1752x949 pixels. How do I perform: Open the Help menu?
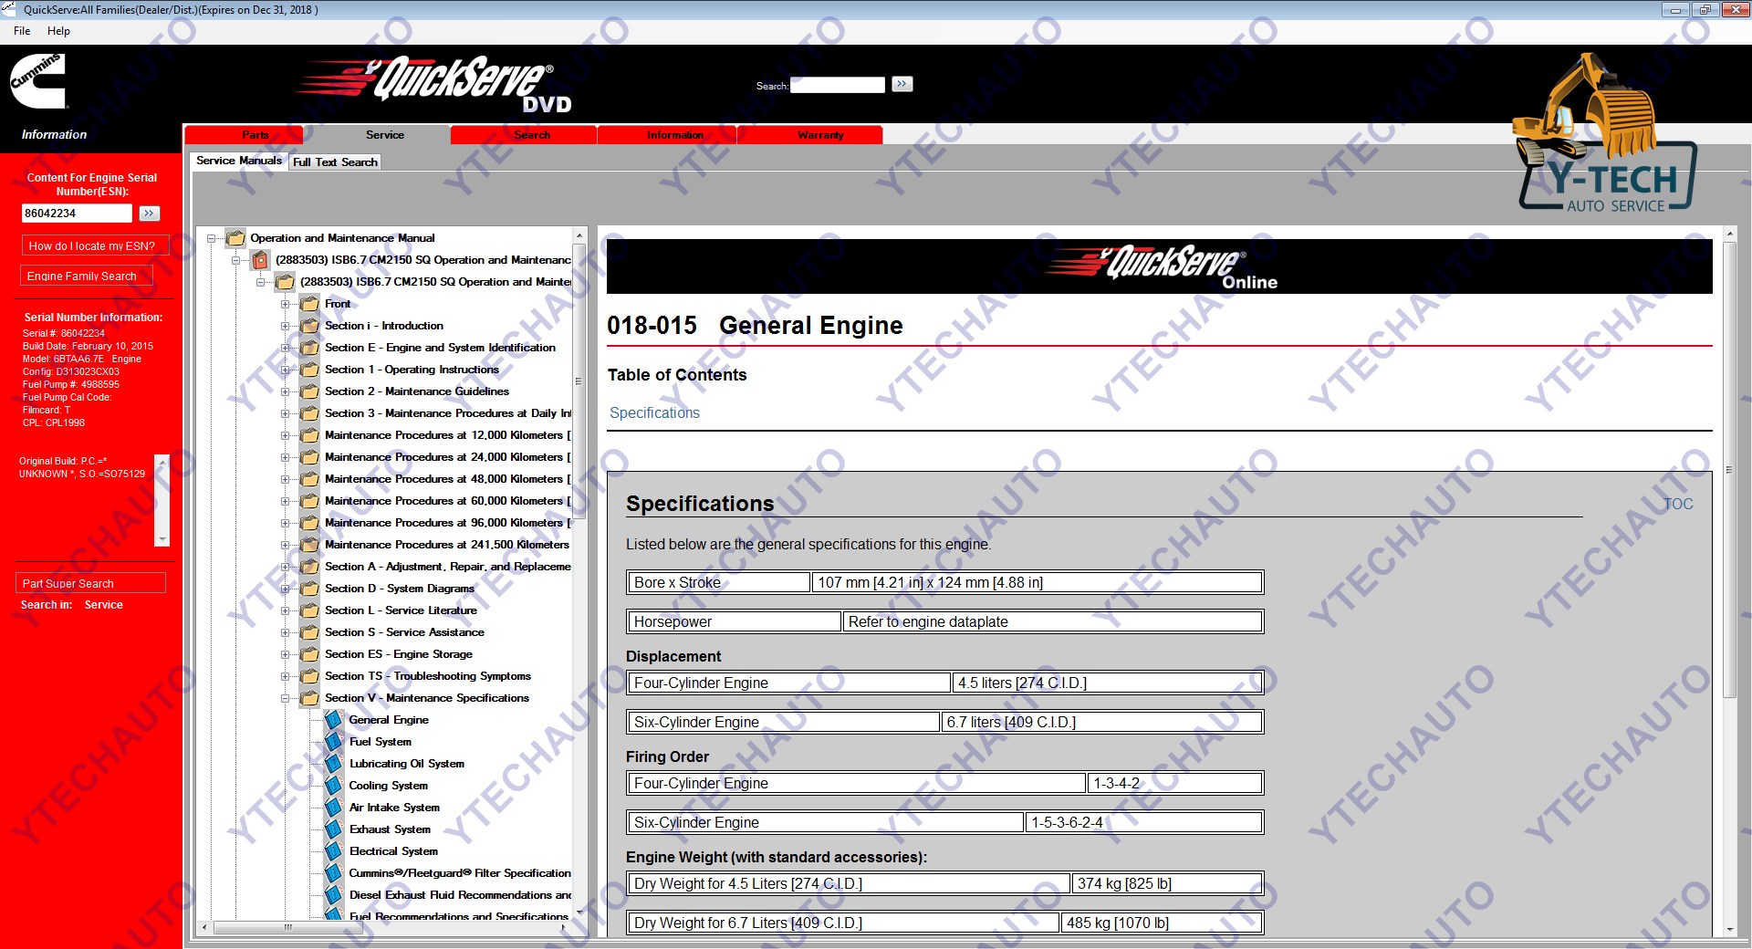point(58,31)
